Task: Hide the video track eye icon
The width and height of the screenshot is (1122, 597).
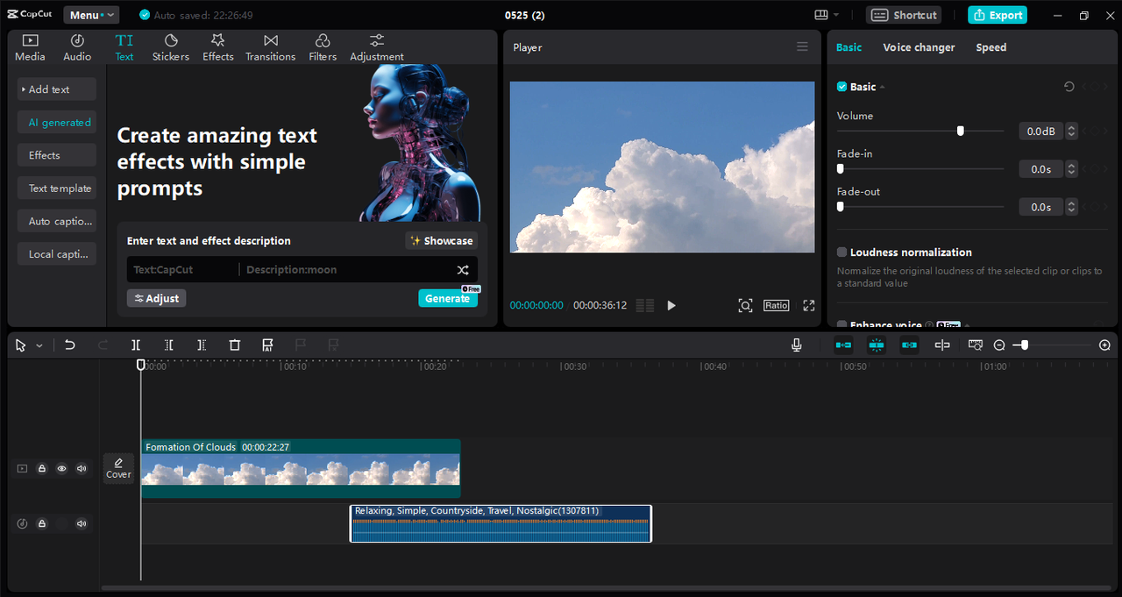Action: (61, 469)
